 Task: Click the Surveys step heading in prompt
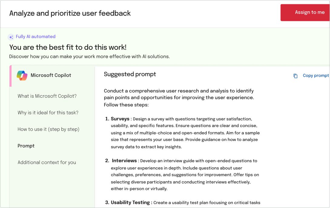pyautogui.click(x=120, y=119)
